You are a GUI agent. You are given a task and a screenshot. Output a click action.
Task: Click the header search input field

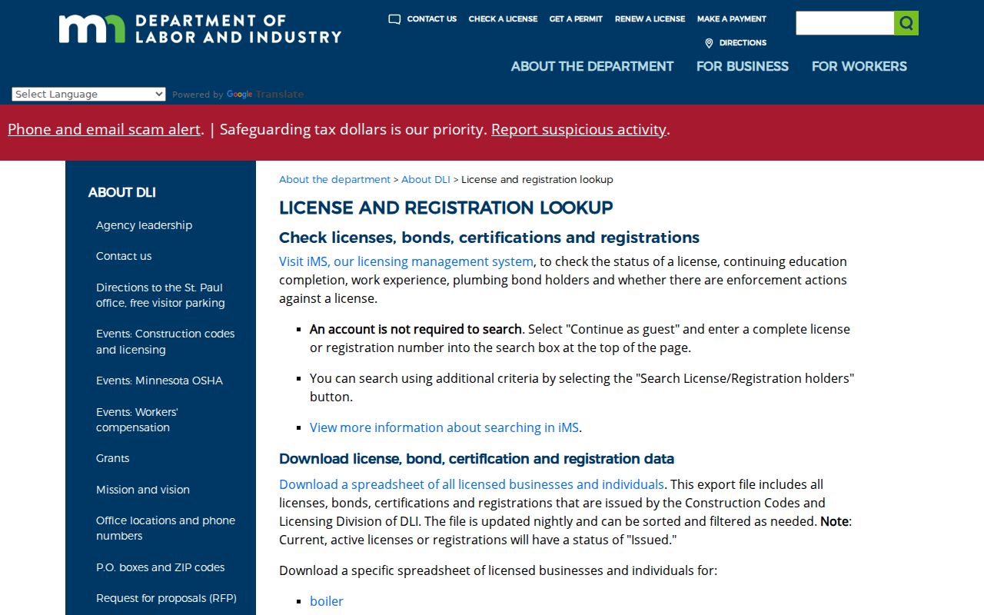[x=845, y=23]
